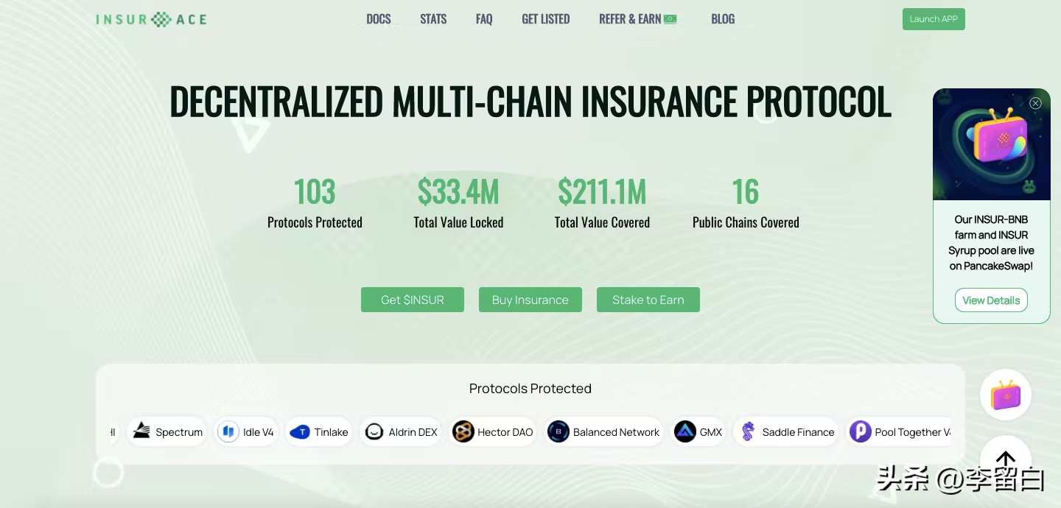The width and height of the screenshot is (1061, 508).
Task: Click the Buy Insurance button
Action: point(530,300)
